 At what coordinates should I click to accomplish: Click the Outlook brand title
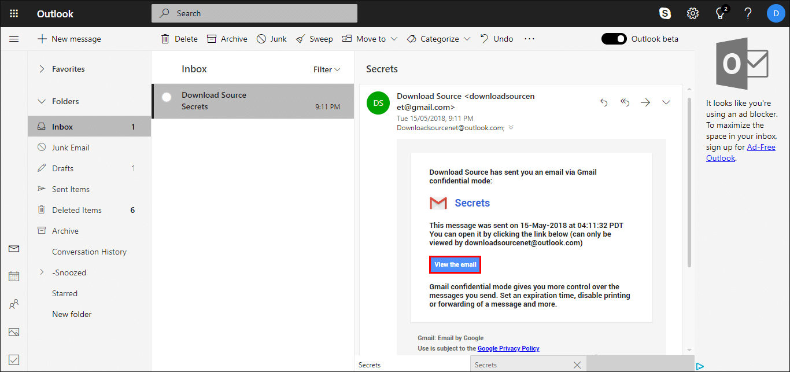[x=55, y=13]
